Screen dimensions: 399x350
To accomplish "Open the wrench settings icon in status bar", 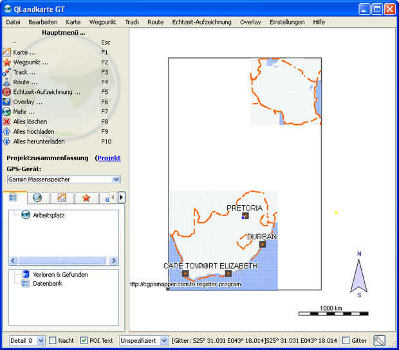I will [379, 340].
